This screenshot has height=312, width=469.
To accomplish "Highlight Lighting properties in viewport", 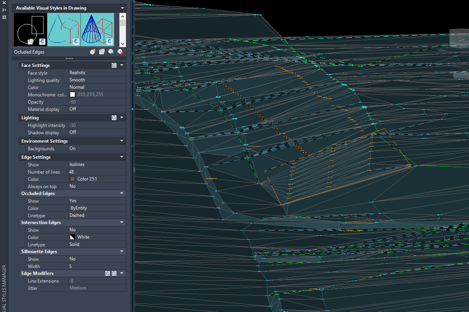I will (x=114, y=117).
